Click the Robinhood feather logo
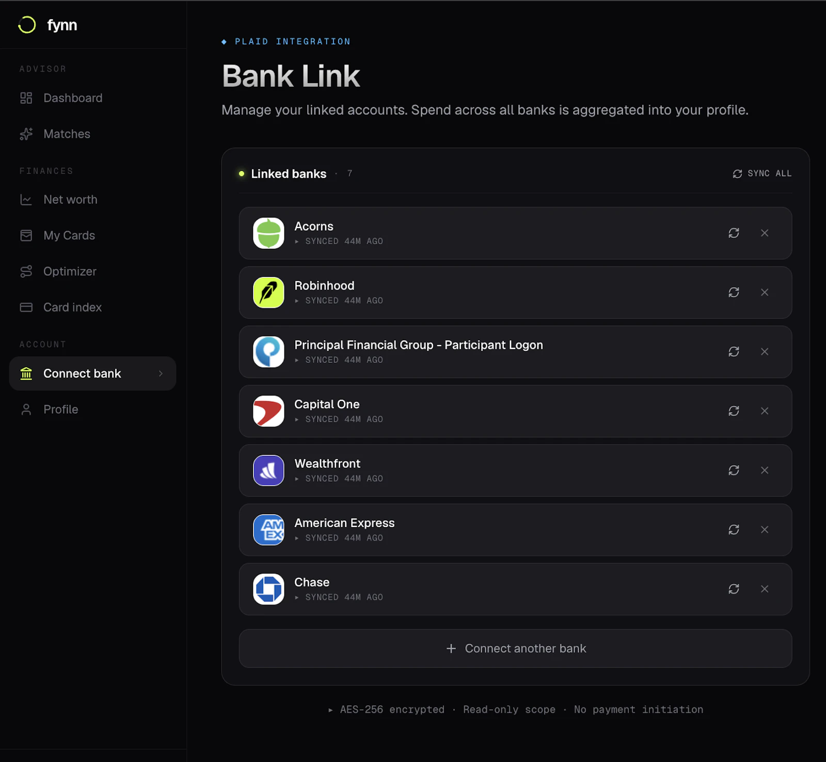This screenshot has height=762, width=826. [268, 293]
